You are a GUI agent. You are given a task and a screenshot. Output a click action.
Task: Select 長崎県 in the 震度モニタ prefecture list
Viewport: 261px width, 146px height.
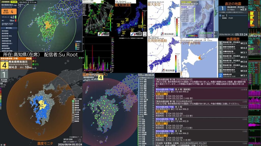(x=77, y=103)
